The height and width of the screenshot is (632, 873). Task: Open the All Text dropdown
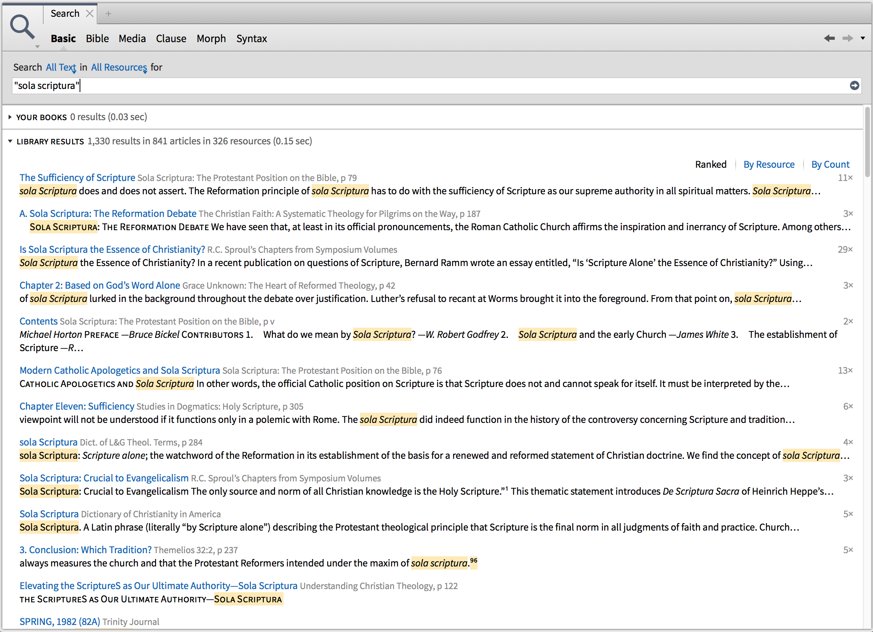pos(61,67)
